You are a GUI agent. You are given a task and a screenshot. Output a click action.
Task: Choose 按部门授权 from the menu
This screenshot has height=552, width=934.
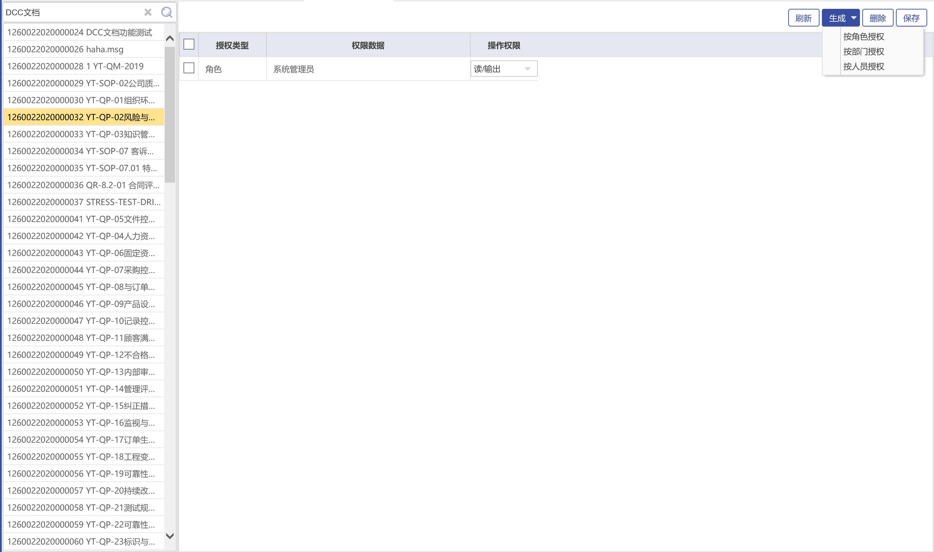(x=863, y=51)
